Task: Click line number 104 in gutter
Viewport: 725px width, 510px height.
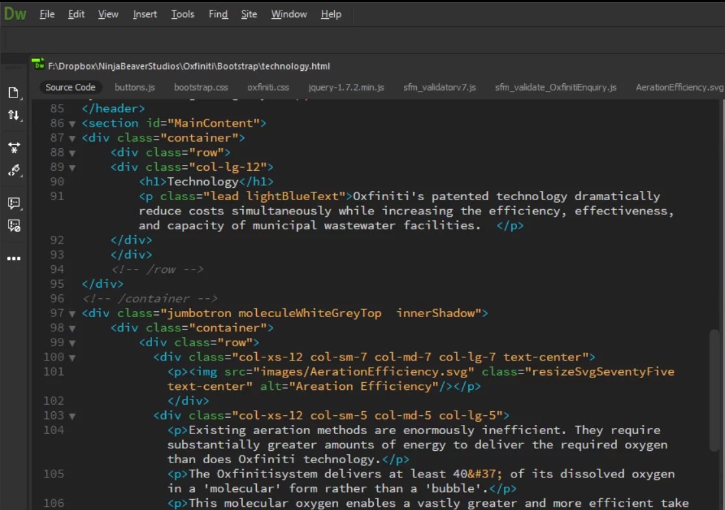Action: coord(53,430)
